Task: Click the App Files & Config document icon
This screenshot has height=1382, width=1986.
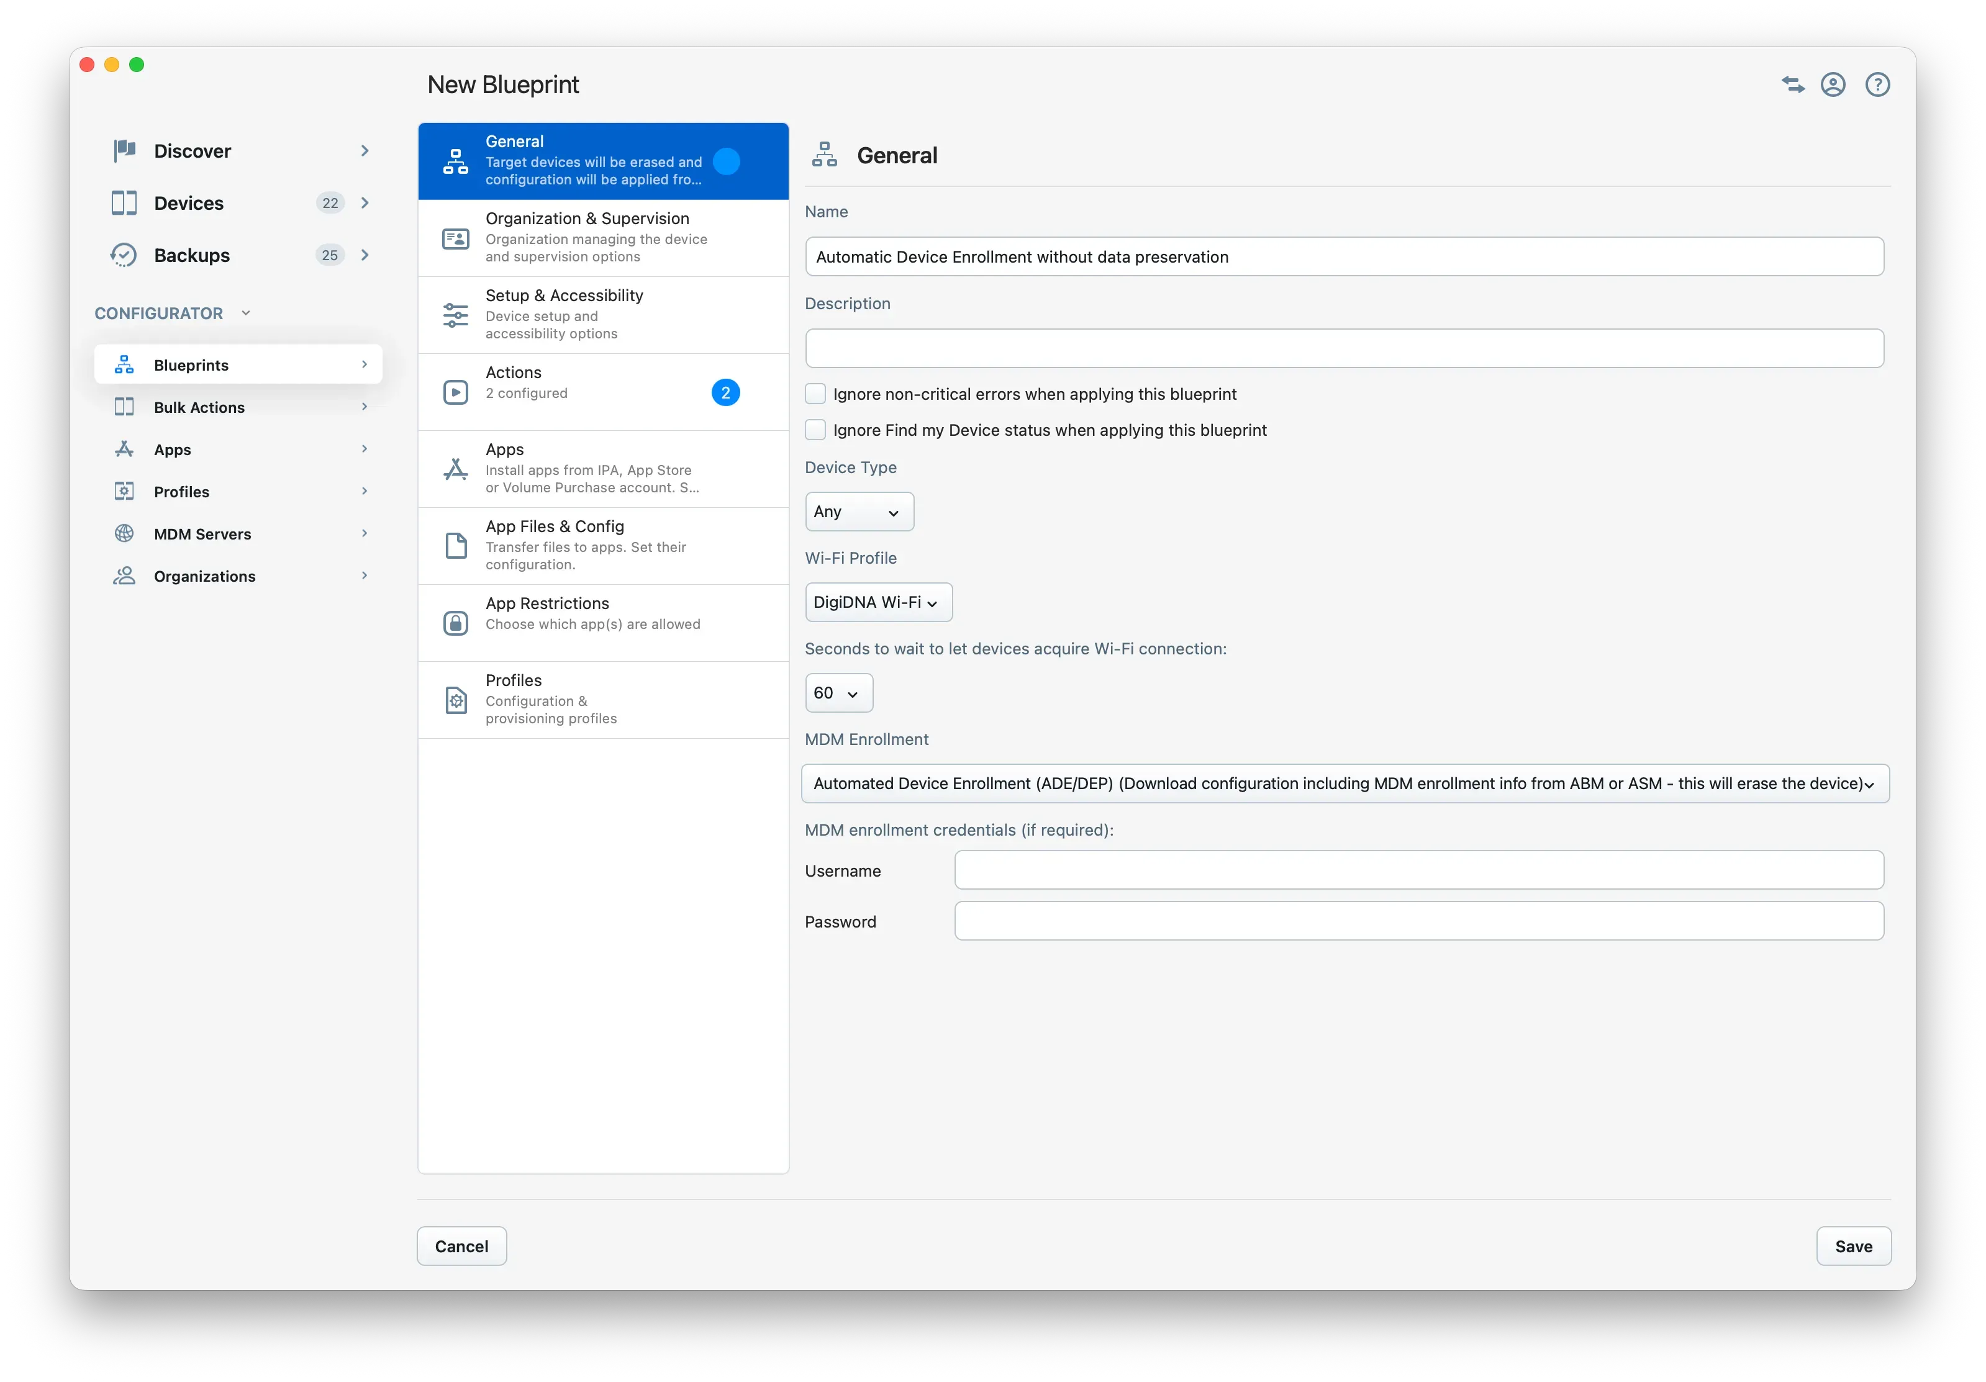Action: tap(456, 546)
